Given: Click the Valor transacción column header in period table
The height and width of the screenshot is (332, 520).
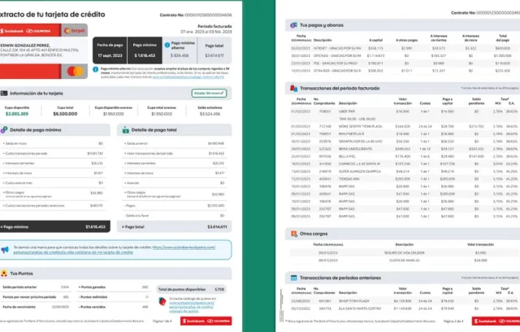Looking at the screenshot, I should pyautogui.click(x=403, y=101).
